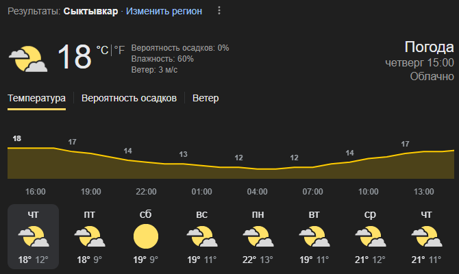Open the three-dot more options menu
Screen dimensions: 459x274
[x=219, y=11]
